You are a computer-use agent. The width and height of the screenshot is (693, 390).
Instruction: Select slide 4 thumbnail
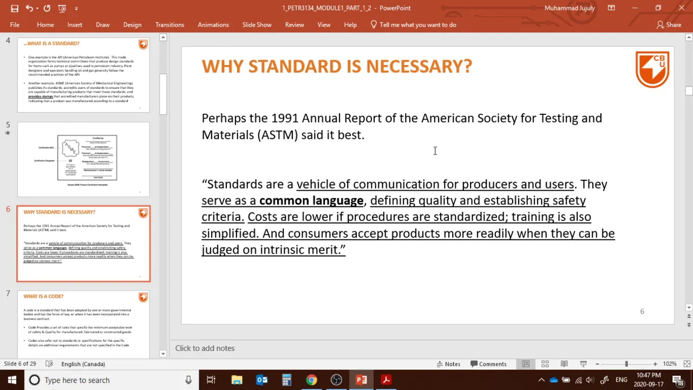[x=83, y=75]
